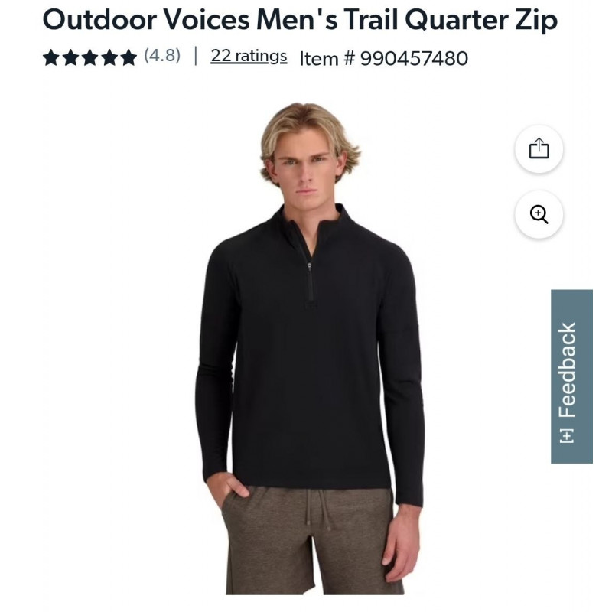Select the third rating star

(x=90, y=57)
